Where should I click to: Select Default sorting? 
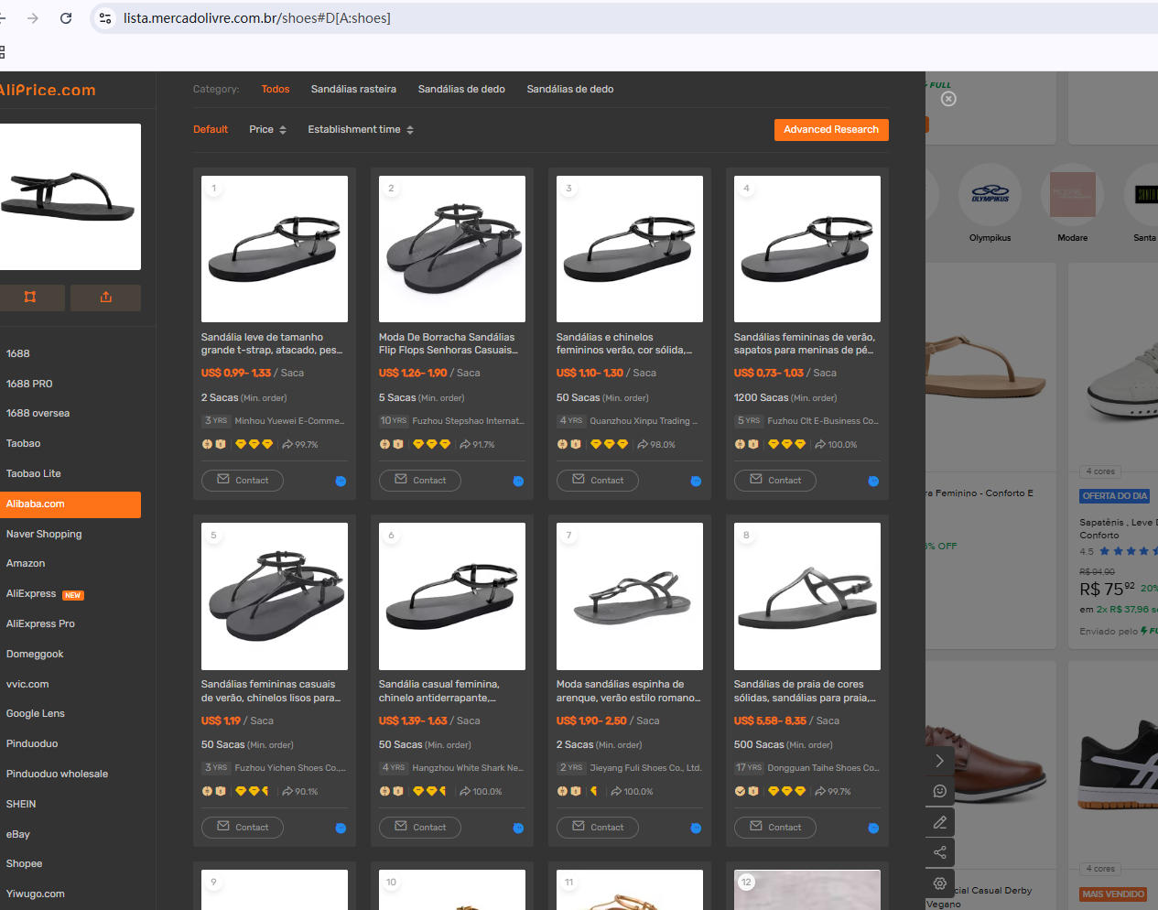click(211, 129)
